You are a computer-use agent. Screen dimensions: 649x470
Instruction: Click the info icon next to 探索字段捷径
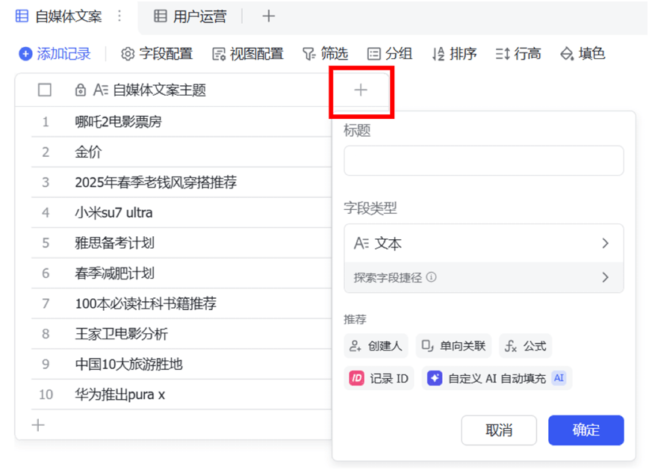[431, 277]
